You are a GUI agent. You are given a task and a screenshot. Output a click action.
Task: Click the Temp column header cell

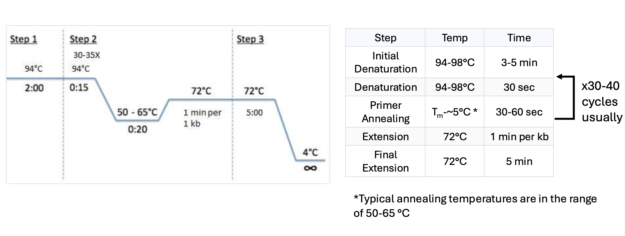(x=455, y=38)
